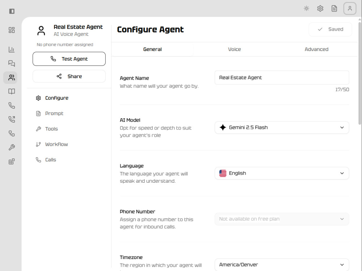This screenshot has height=271, width=362.
Task: Open the outbound calls phone-arrow icon
Action: [12, 119]
